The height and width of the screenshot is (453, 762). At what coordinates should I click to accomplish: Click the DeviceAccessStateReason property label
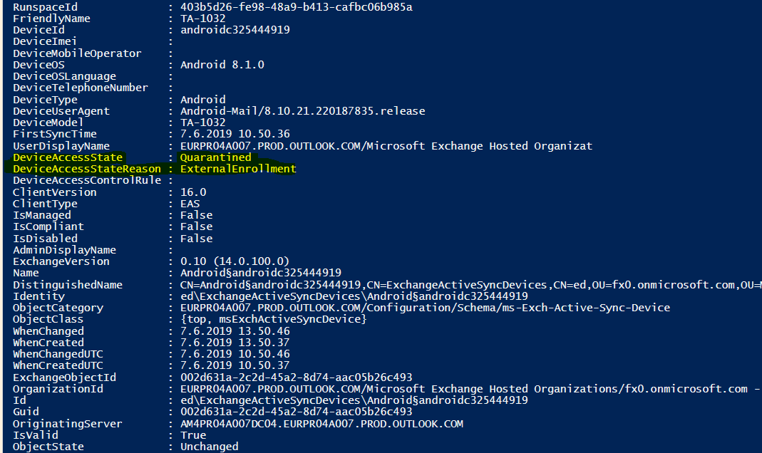click(x=87, y=169)
